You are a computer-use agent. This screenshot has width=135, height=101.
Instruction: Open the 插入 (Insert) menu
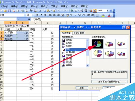pyautogui.click(x=34, y=6)
